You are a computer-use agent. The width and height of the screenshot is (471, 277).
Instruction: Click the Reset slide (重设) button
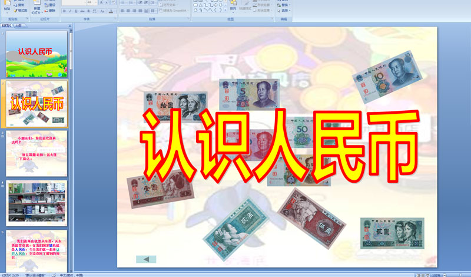tap(50, 5)
